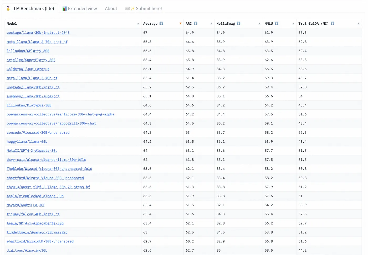Image resolution: width=368 pixels, height=255 pixels.
Task: Visit concedo/Vicuzard-30B-Uncensored link
Action: [x=38, y=132]
